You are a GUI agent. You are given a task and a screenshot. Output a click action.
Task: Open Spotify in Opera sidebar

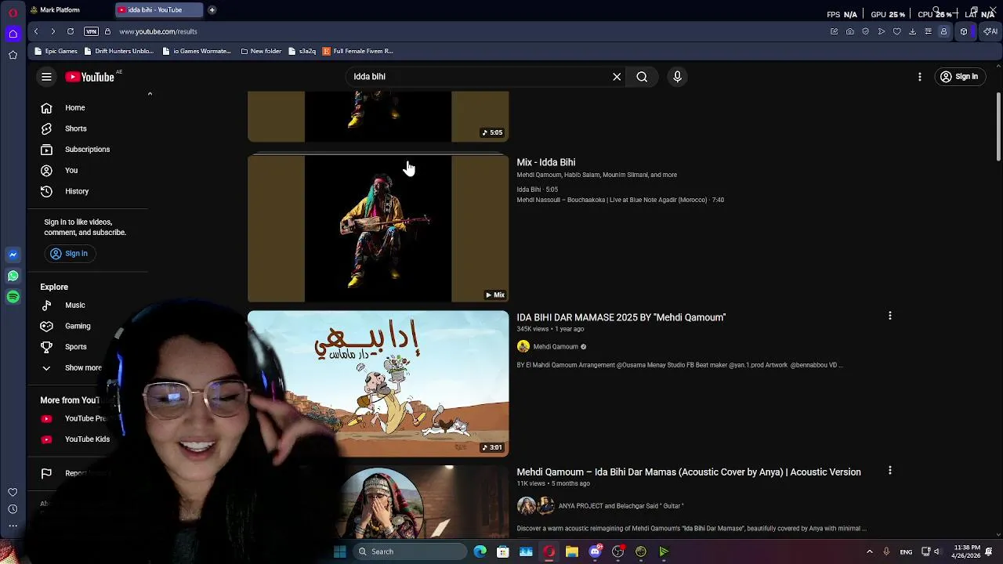tap(13, 297)
